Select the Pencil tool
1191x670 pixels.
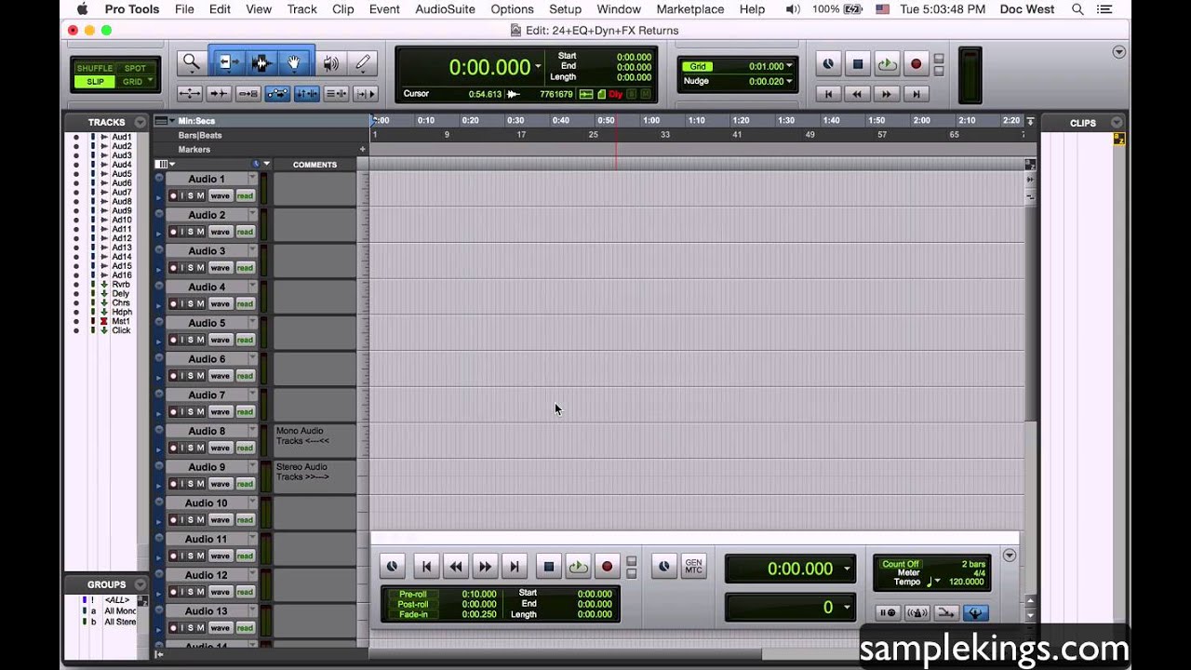363,63
